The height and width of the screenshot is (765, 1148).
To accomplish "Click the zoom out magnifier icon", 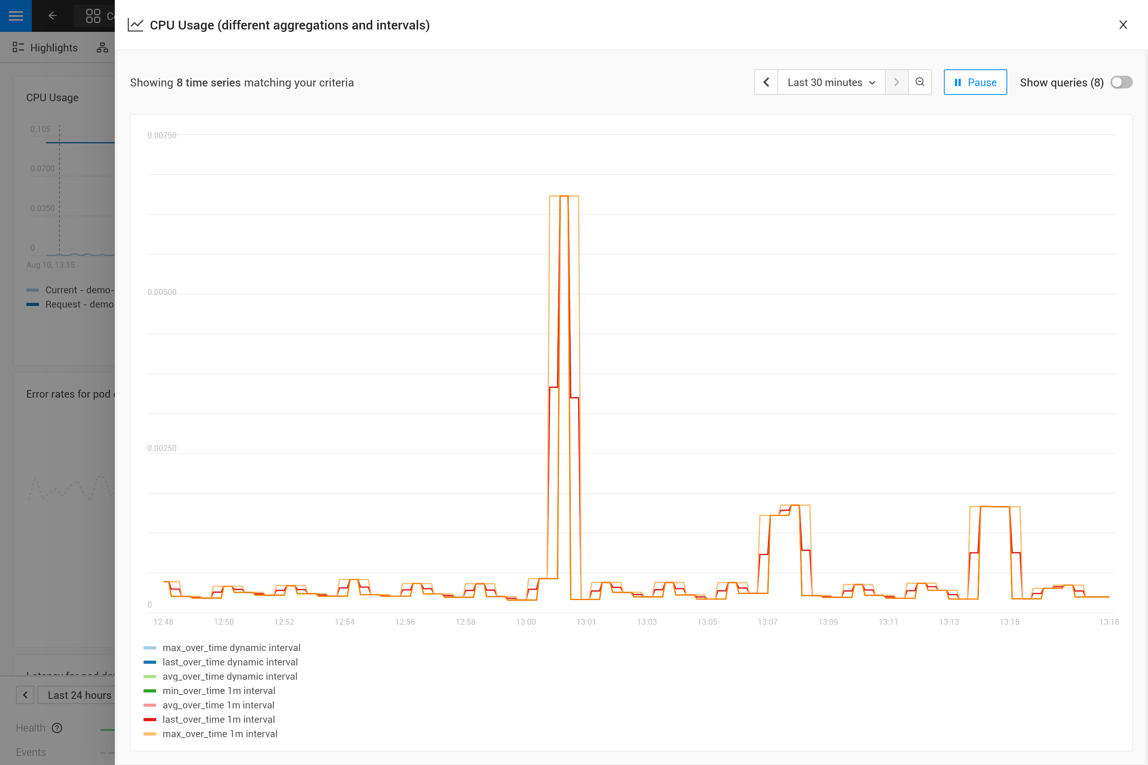I will [x=920, y=82].
